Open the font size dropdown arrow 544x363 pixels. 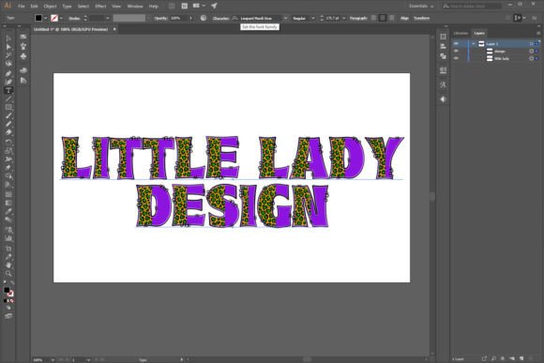click(x=344, y=18)
